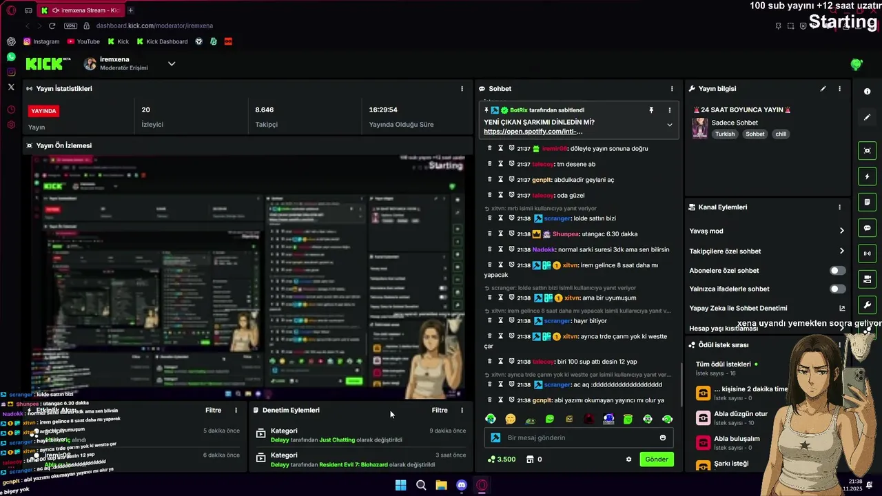Open Windows Start menu
The width and height of the screenshot is (882, 496).
tap(400, 485)
